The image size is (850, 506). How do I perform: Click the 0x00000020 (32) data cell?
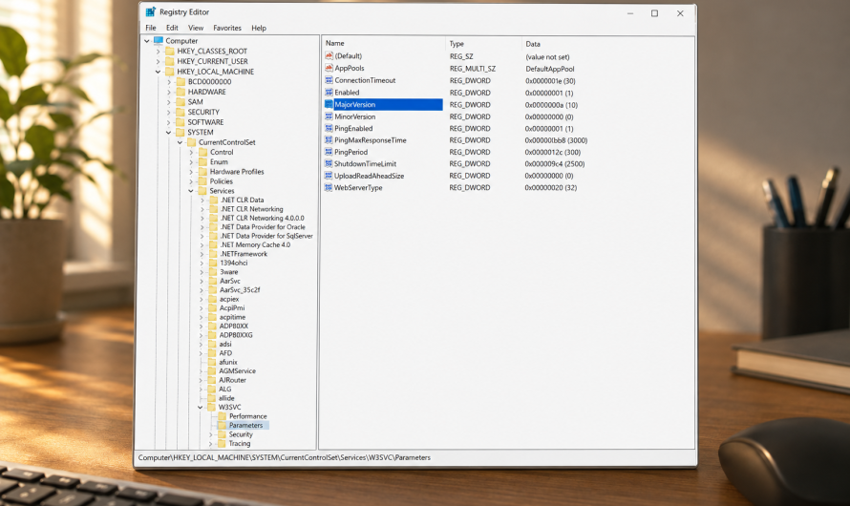pos(551,188)
